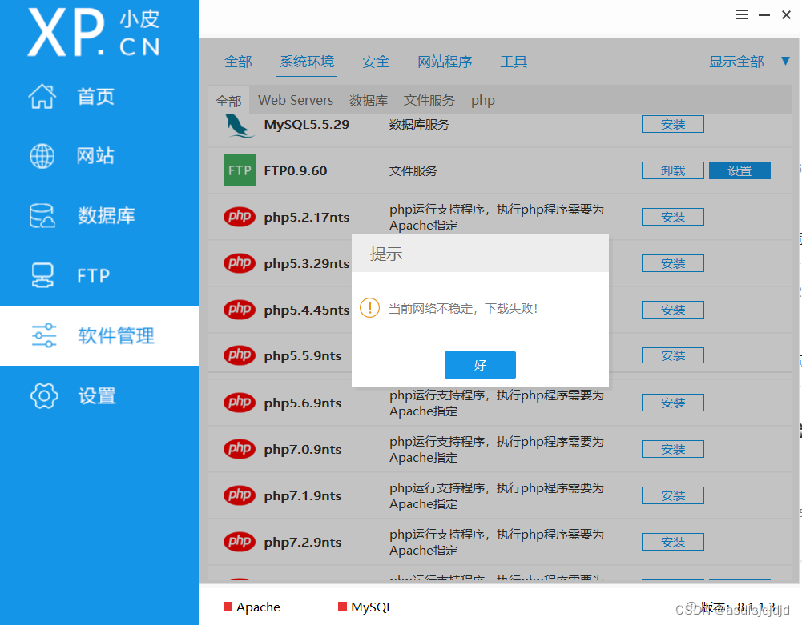Click the 首页 home icon in sidebar
This screenshot has width=802, height=625.
coord(42,96)
